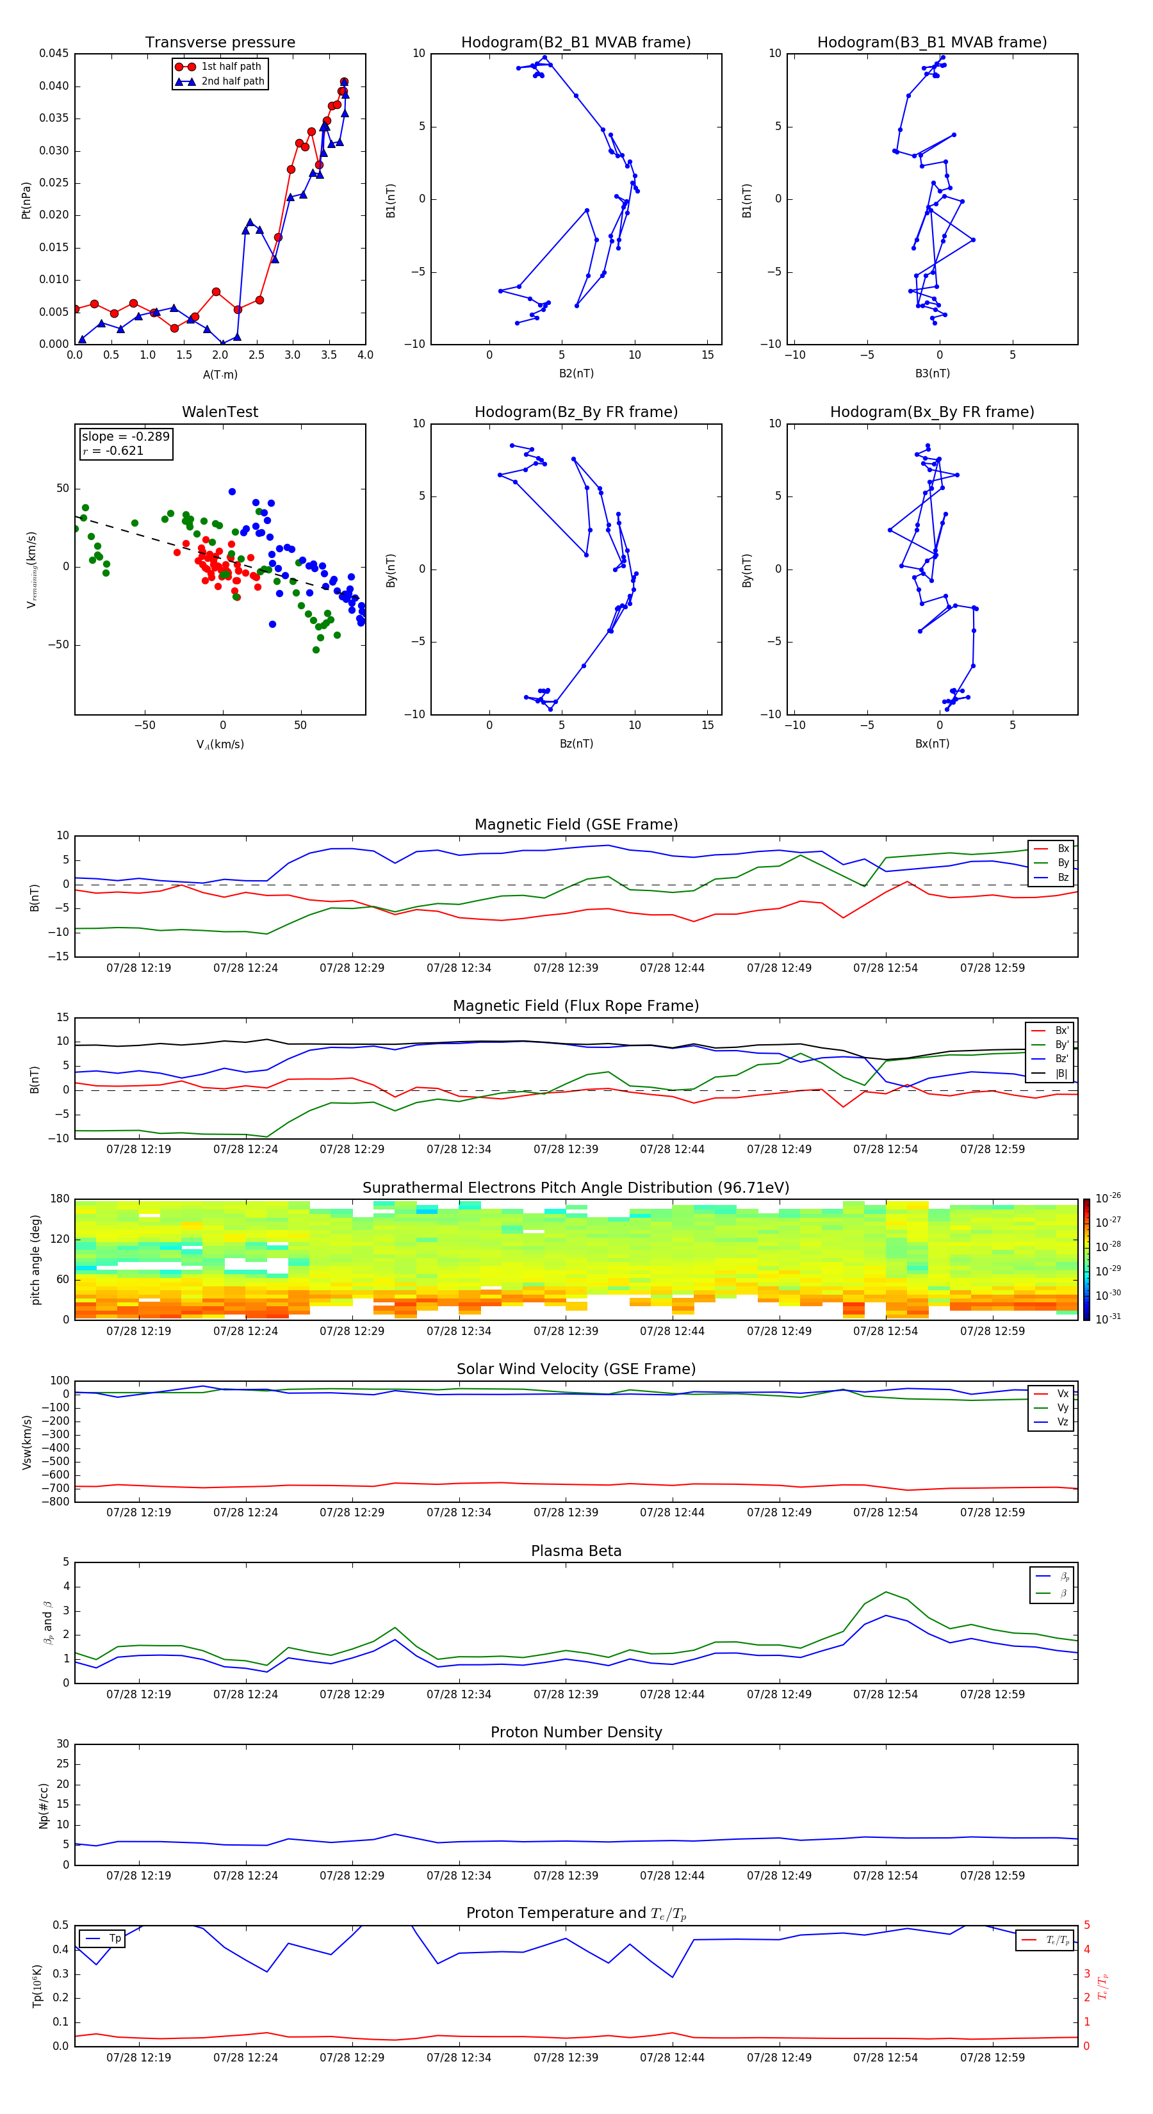Click 'Hodogram(B2_B1 MVAB frame)' title
Viewport: 1153px width, 2114px height.
(x=576, y=42)
